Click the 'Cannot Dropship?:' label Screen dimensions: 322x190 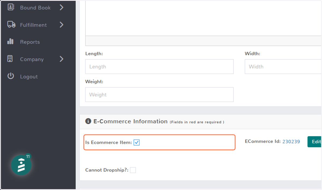pyautogui.click(x=107, y=170)
